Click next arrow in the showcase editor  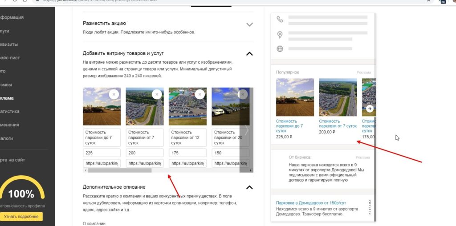[246, 130]
